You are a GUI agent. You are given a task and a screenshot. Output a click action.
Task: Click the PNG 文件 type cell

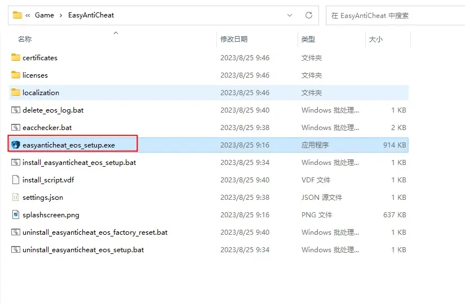[x=317, y=215]
